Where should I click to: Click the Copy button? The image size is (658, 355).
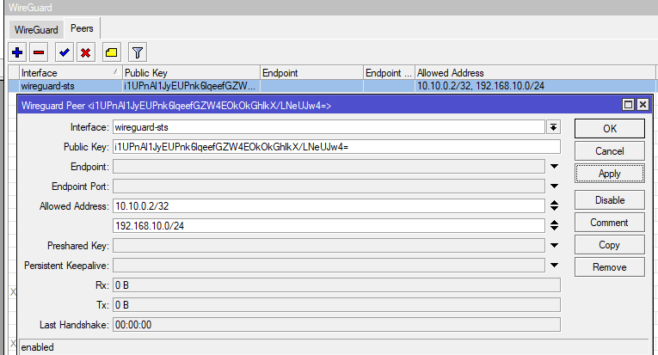click(x=609, y=245)
